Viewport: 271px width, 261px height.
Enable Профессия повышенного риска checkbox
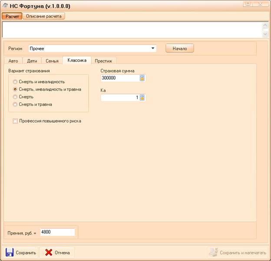pyautogui.click(x=16, y=121)
